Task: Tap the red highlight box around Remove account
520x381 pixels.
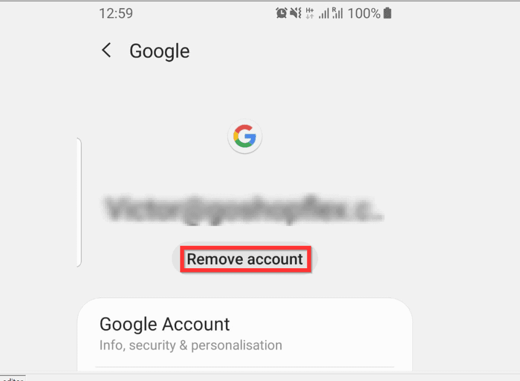Action: (x=245, y=259)
